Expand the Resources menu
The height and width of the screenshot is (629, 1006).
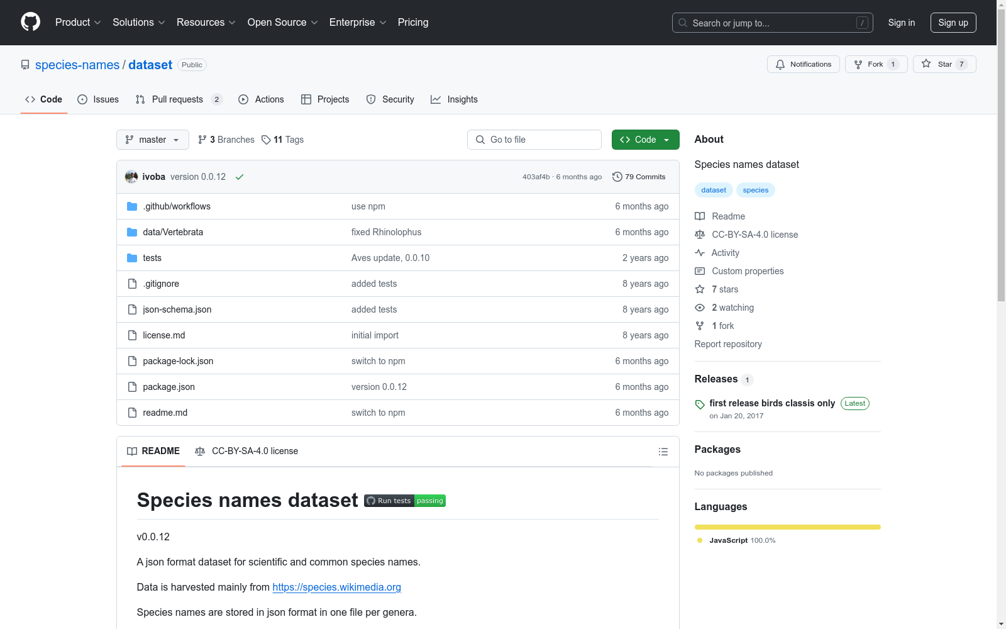click(x=206, y=23)
